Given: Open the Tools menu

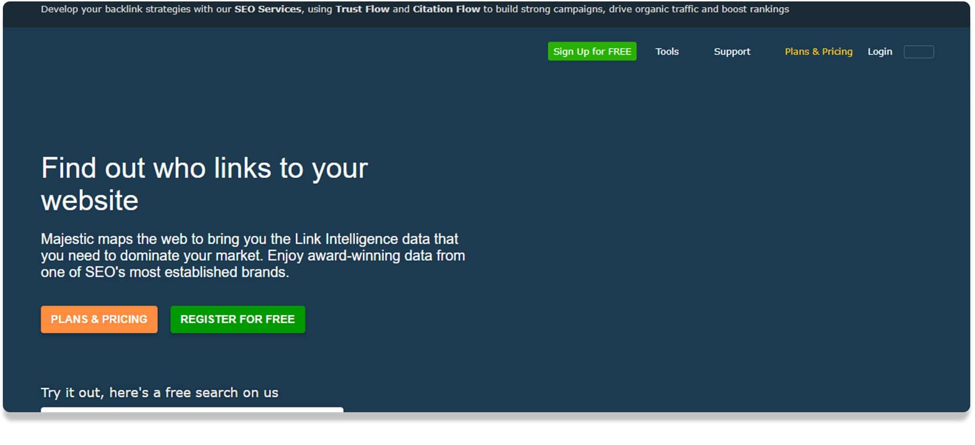Looking at the screenshot, I should click(667, 51).
